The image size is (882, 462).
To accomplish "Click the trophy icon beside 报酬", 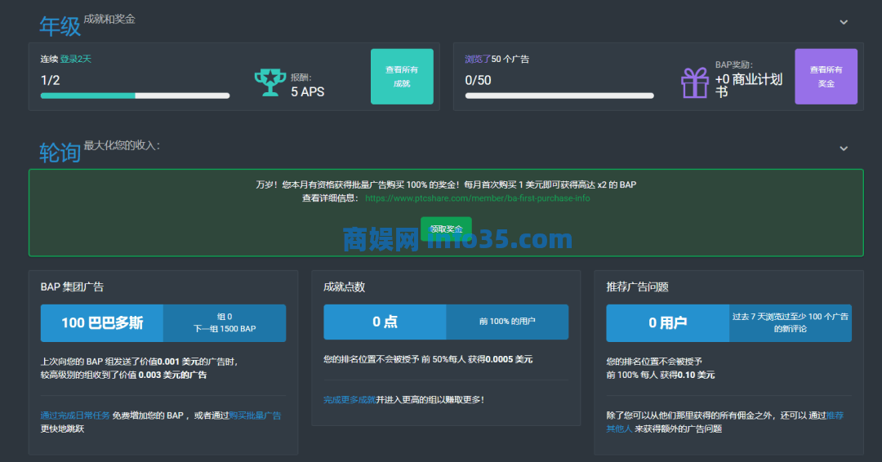I will point(270,82).
